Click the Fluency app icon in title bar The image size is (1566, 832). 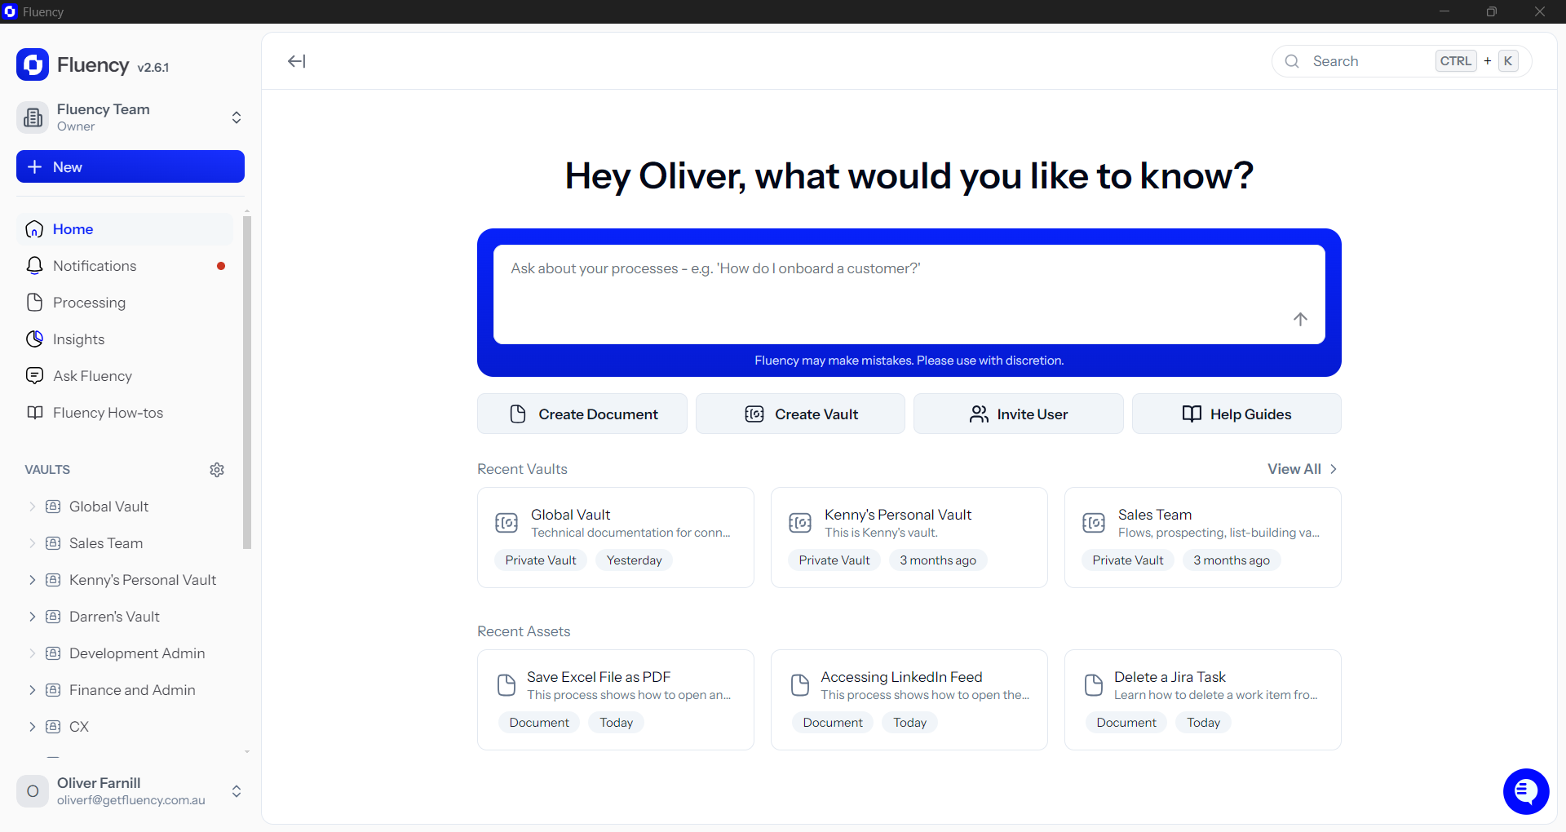pos(10,11)
